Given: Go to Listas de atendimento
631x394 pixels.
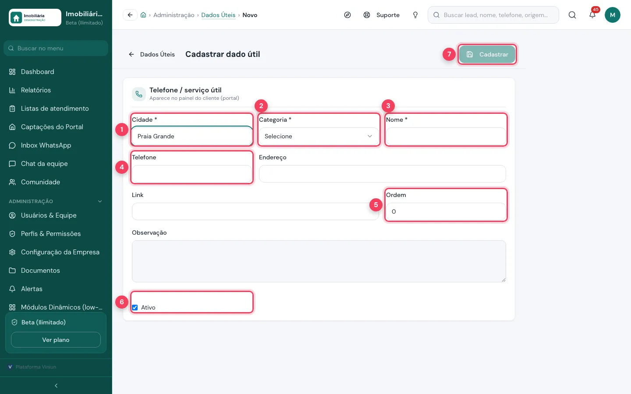Looking at the screenshot, I should (56, 109).
